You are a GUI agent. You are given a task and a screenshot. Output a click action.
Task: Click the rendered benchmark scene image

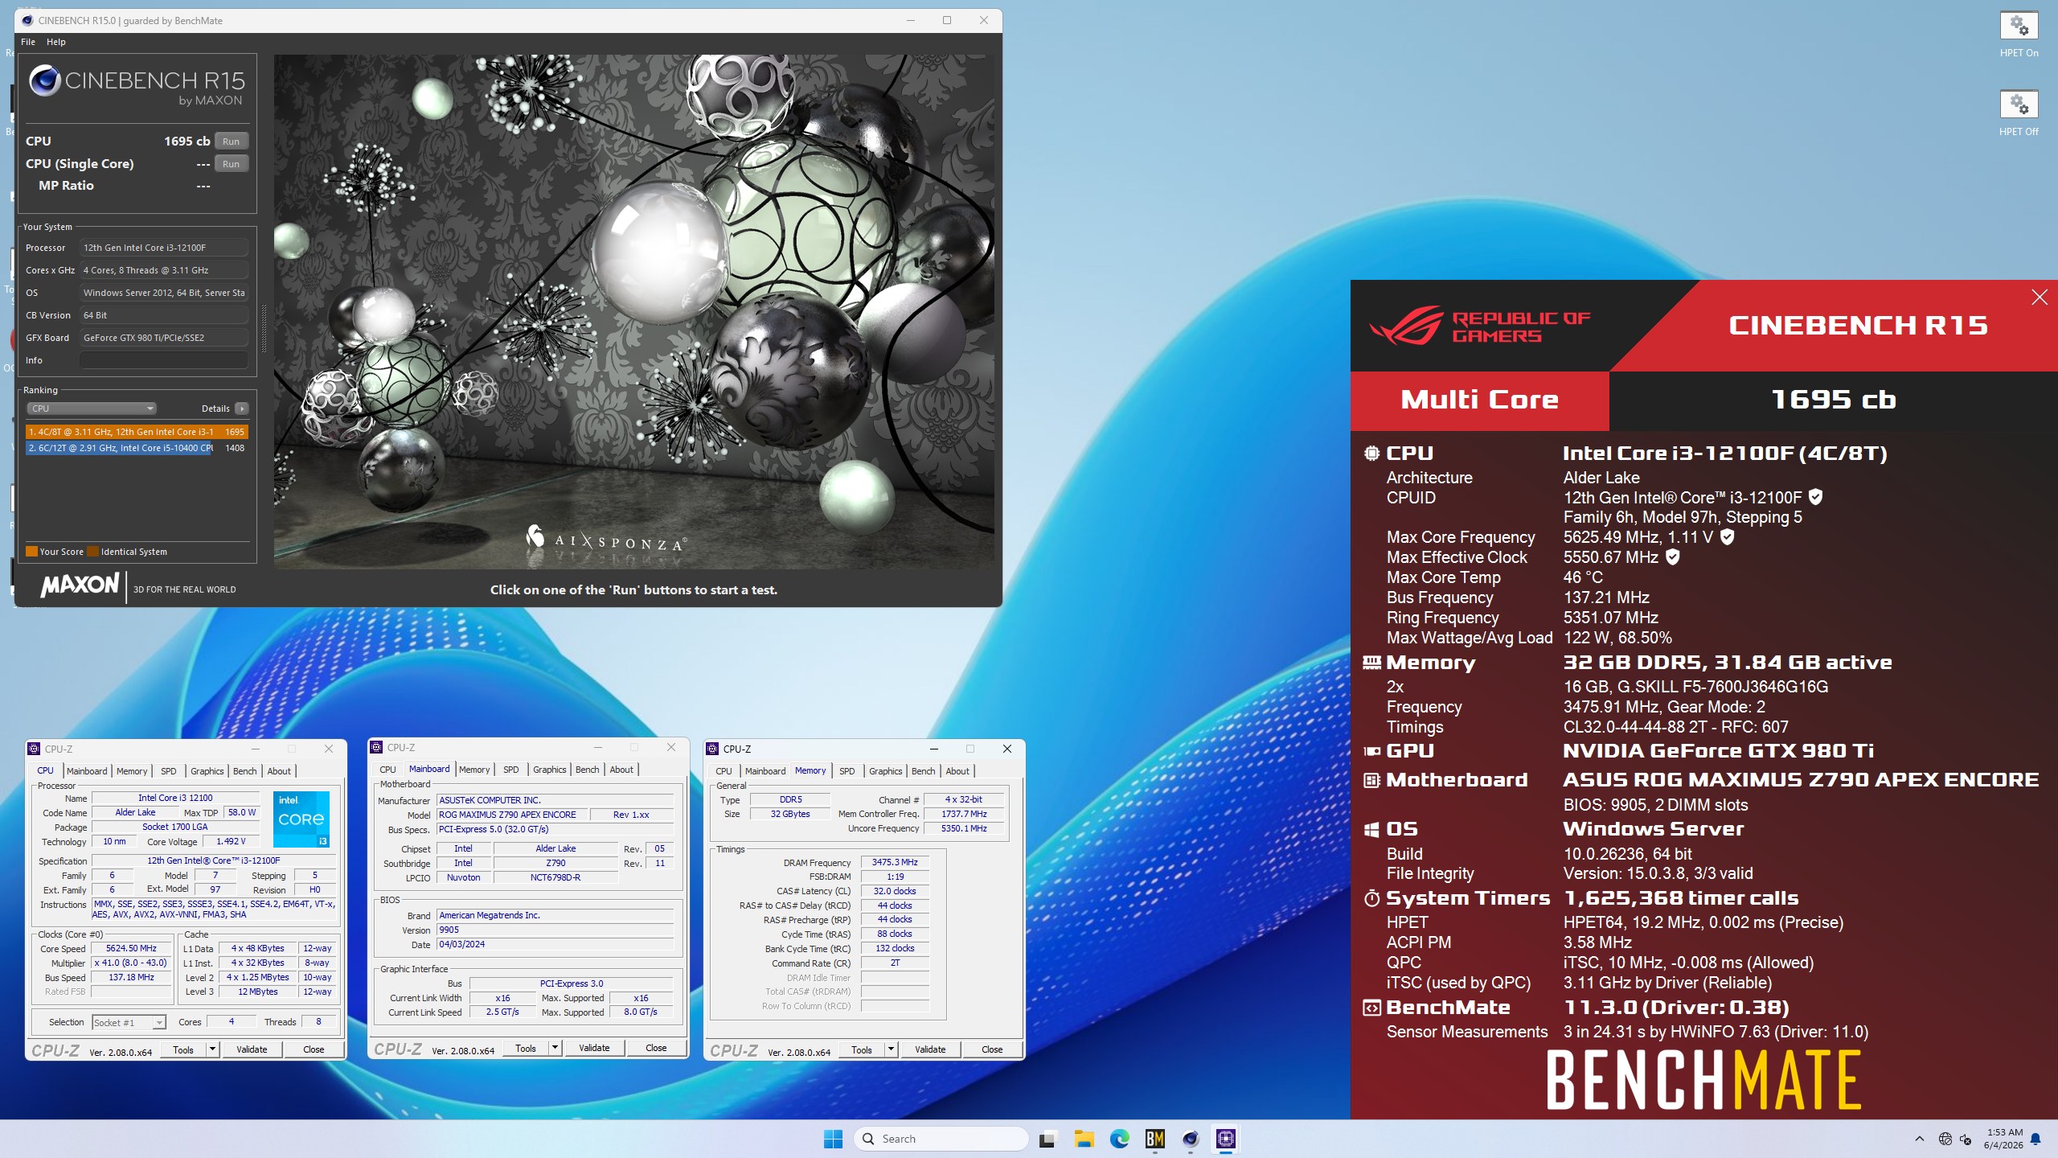[633, 312]
